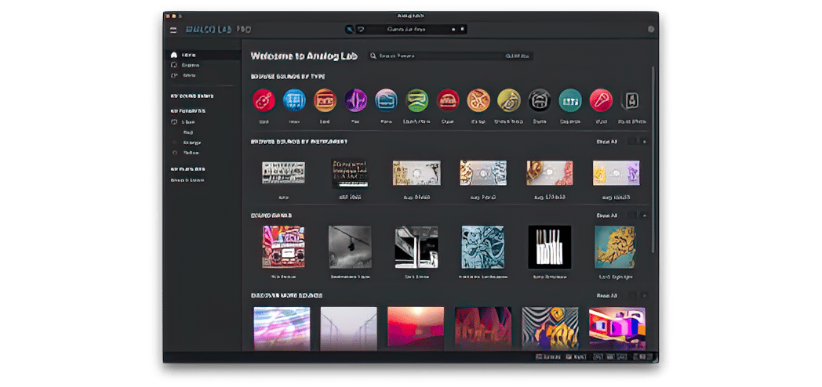
Task: Select the yellow trumpet Brass & Winds icon
Action: (509, 100)
